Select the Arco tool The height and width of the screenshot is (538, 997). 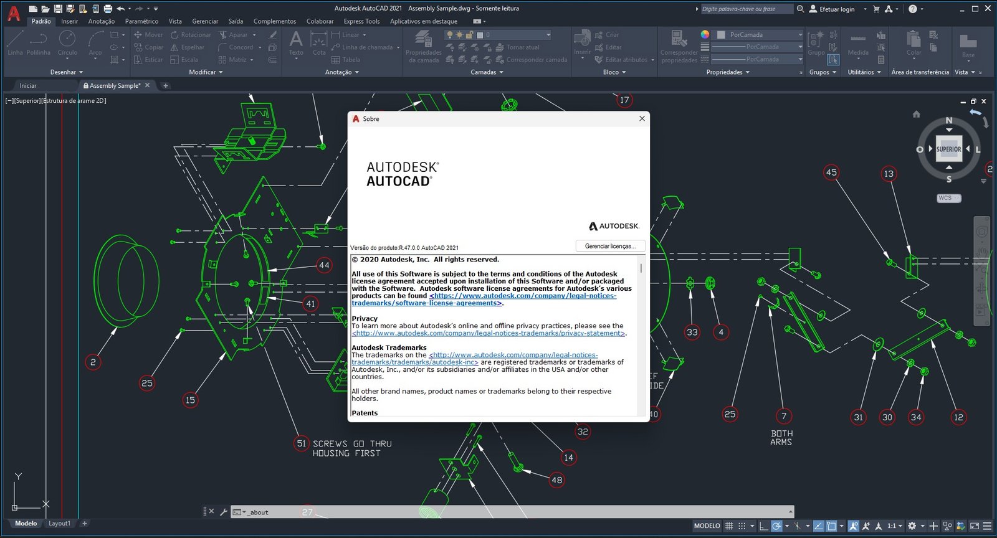coord(95,44)
